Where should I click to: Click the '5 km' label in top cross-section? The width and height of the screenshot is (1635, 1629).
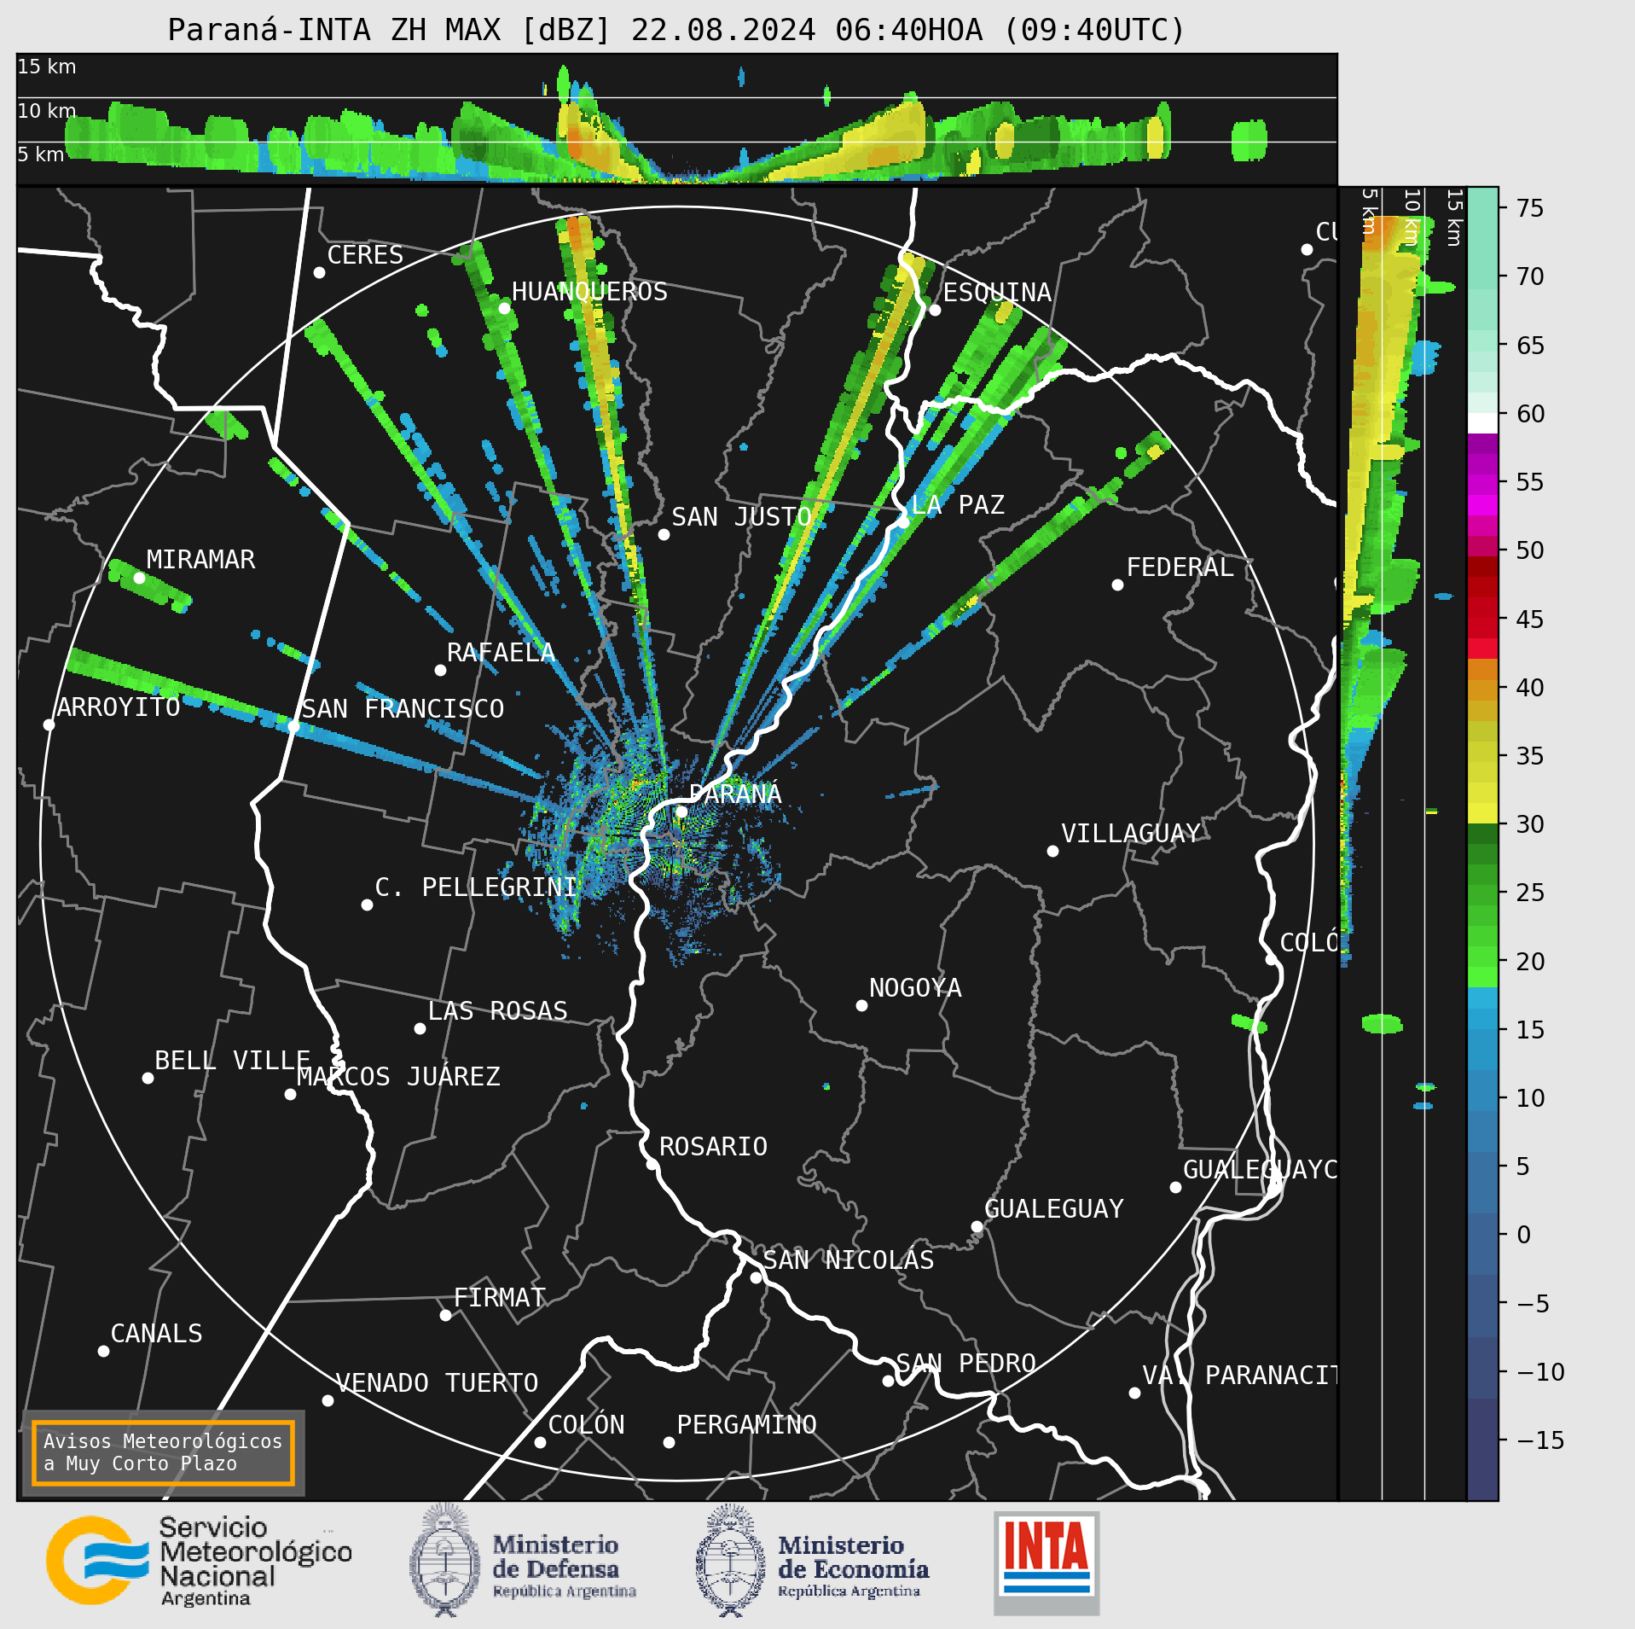(x=41, y=154)
